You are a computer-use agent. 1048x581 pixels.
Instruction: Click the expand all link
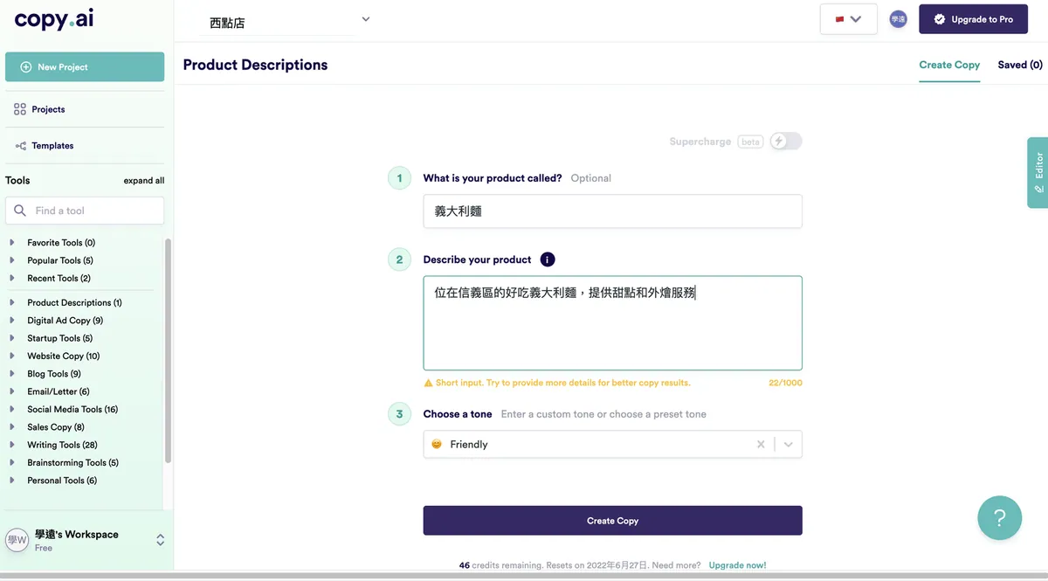[x=144, y=181]
